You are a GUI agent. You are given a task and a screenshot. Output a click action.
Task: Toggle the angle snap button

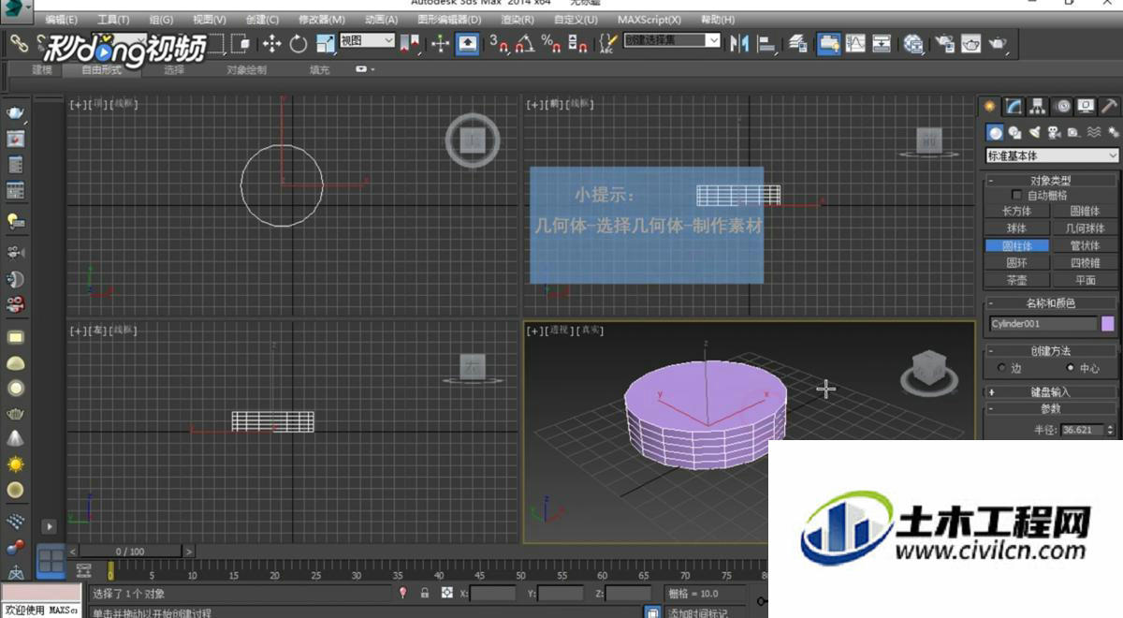pos(525,43)
